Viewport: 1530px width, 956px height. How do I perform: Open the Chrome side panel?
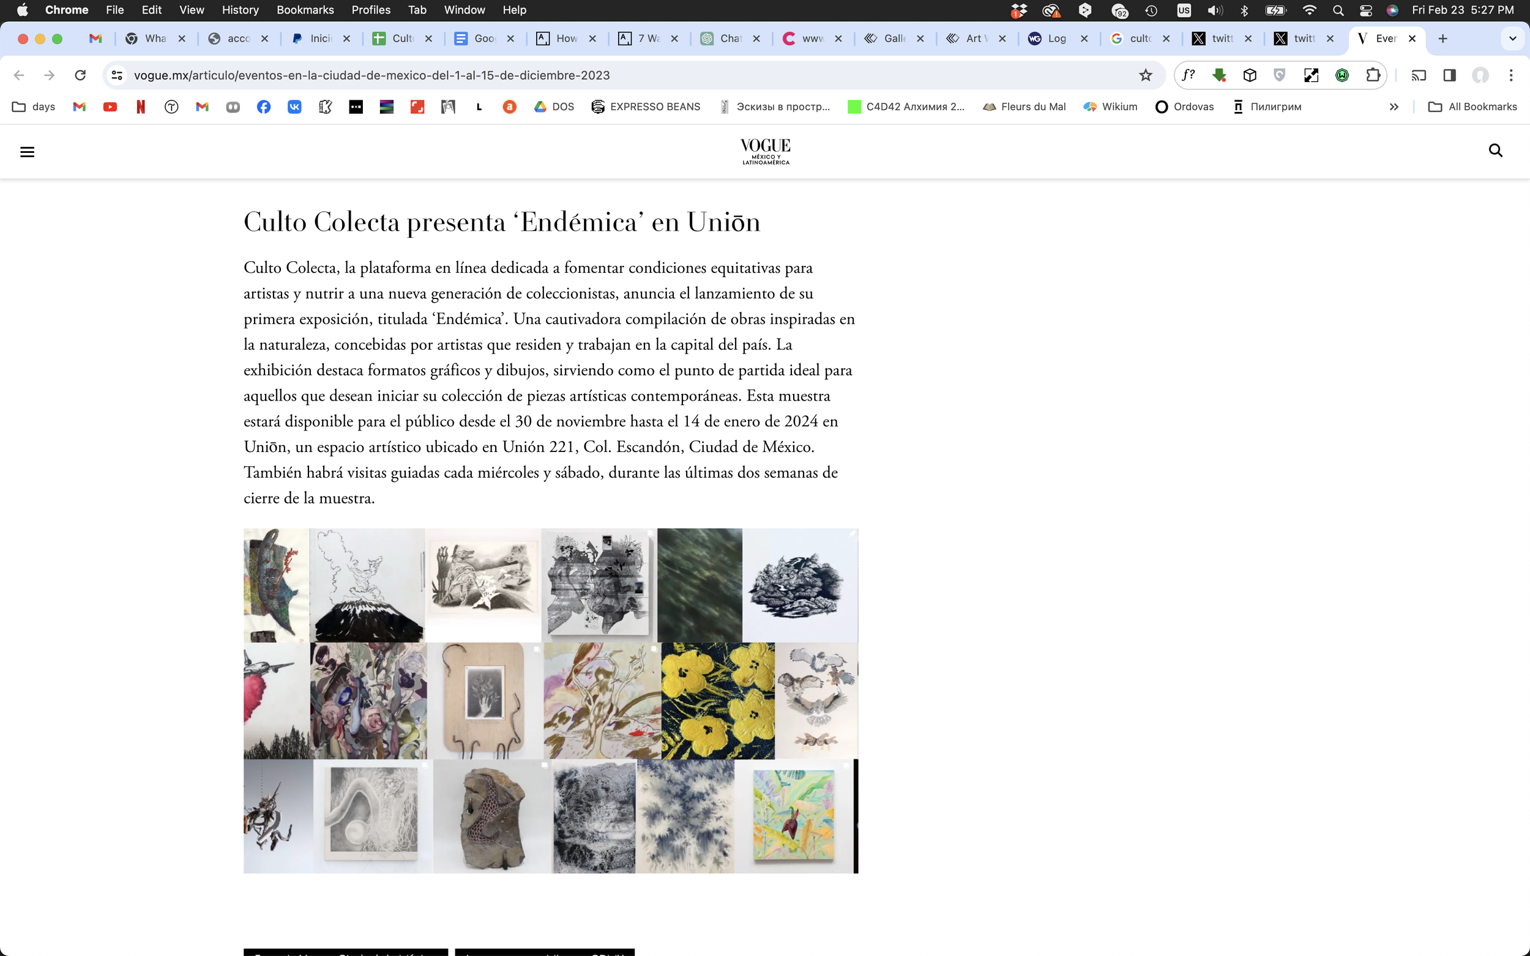click(x=1450, y=75)
